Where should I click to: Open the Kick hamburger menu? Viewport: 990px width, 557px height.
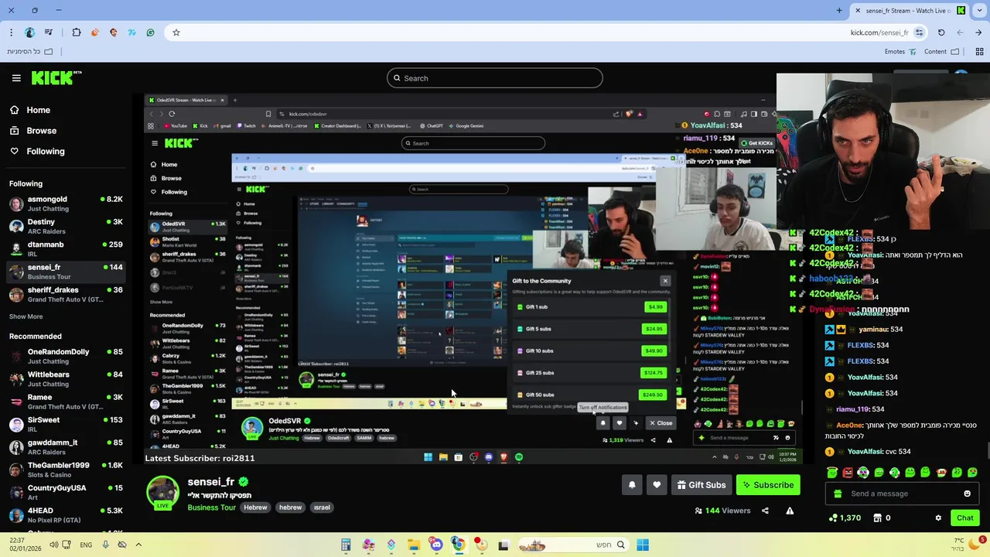[16, 78]
